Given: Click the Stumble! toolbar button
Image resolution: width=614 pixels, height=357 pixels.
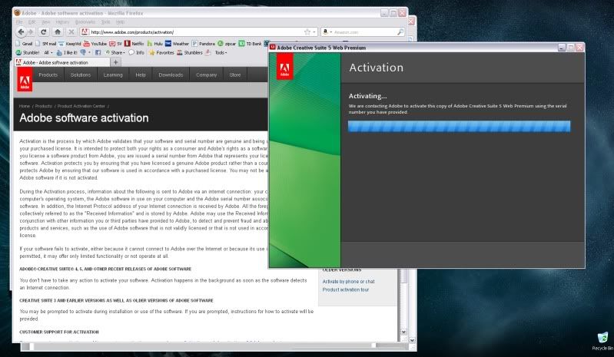Looking at the screenshot, I should tap(28, 52).
